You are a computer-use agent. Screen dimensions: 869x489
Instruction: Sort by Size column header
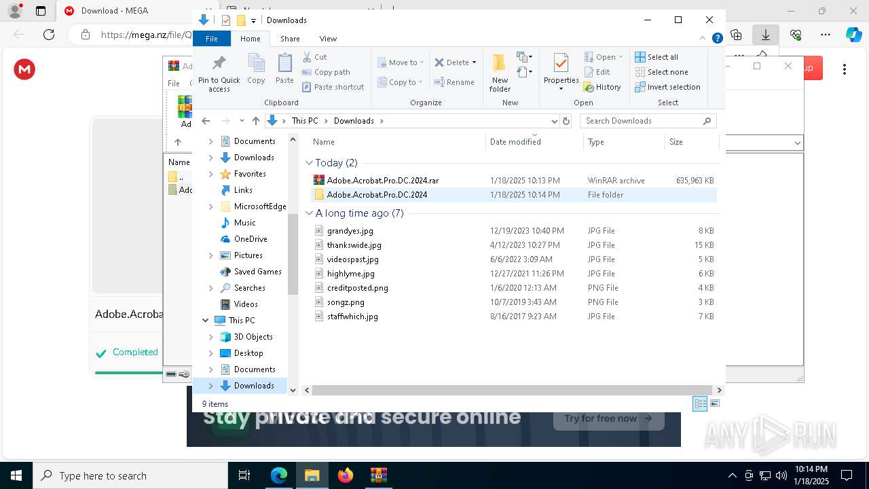click(691, 142)
